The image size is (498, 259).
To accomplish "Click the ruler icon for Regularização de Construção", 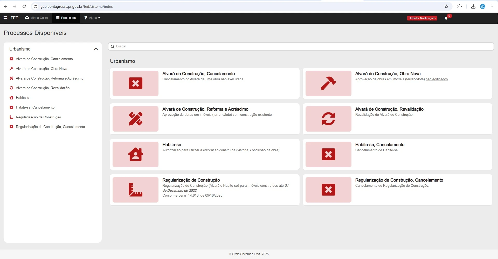I will point(135,190).
